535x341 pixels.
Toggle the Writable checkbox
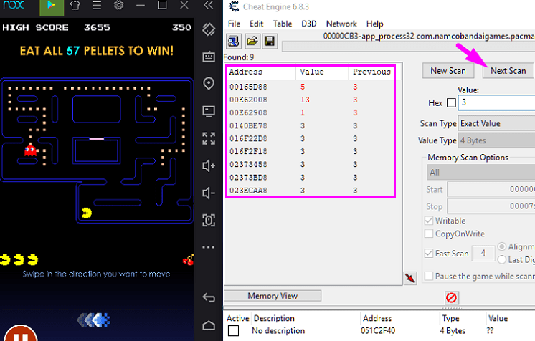pyautogui.click(x=429, y=221)
